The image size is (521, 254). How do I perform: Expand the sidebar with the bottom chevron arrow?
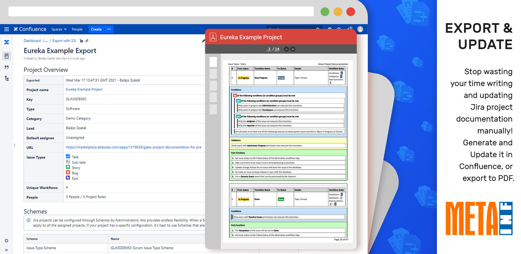coord(7,250)
